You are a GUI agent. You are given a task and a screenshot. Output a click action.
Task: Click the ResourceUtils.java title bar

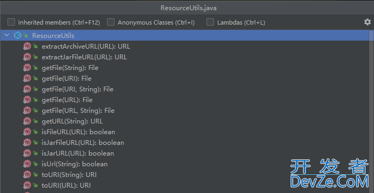click(187, 8)
